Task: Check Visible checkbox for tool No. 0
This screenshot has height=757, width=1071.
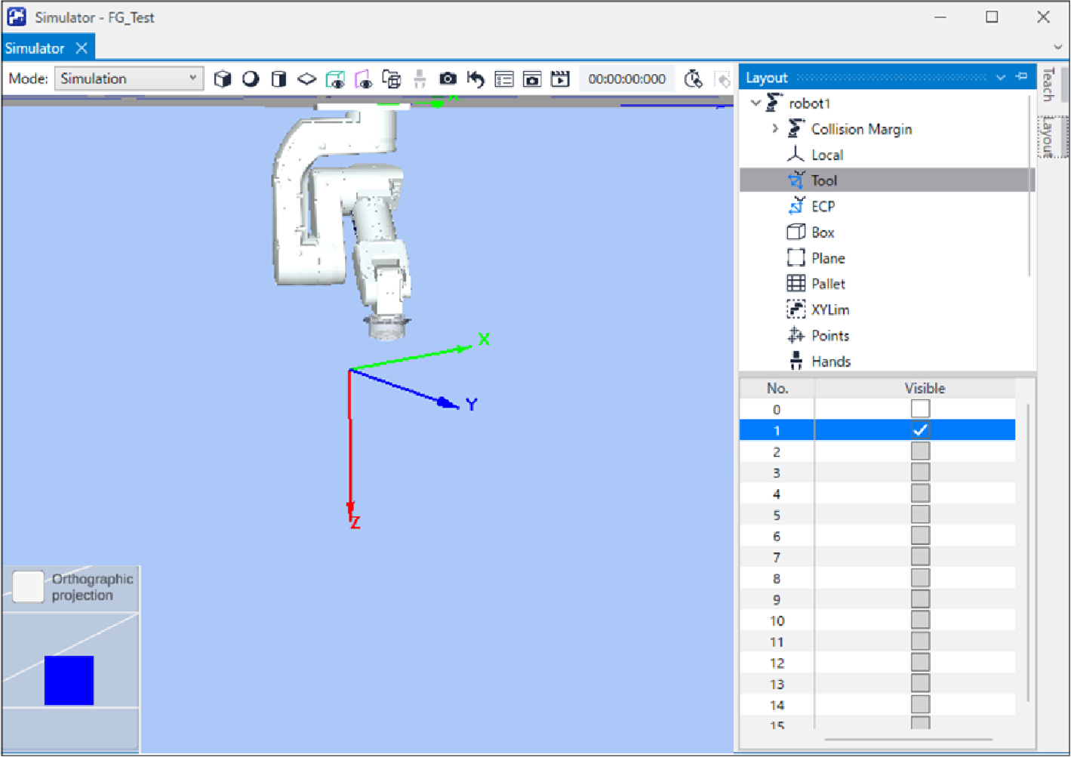Action: coord(919,409)
